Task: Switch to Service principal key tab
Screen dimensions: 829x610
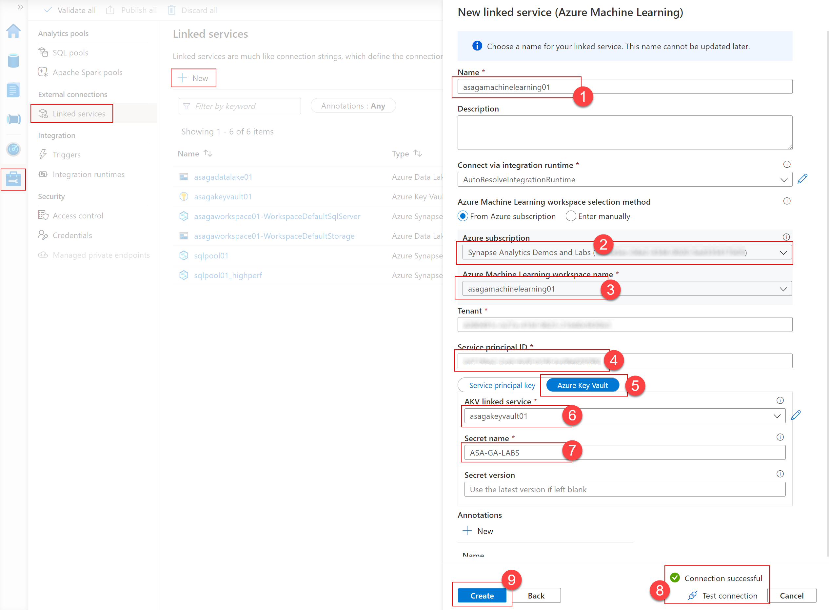Action: [502, 385]
